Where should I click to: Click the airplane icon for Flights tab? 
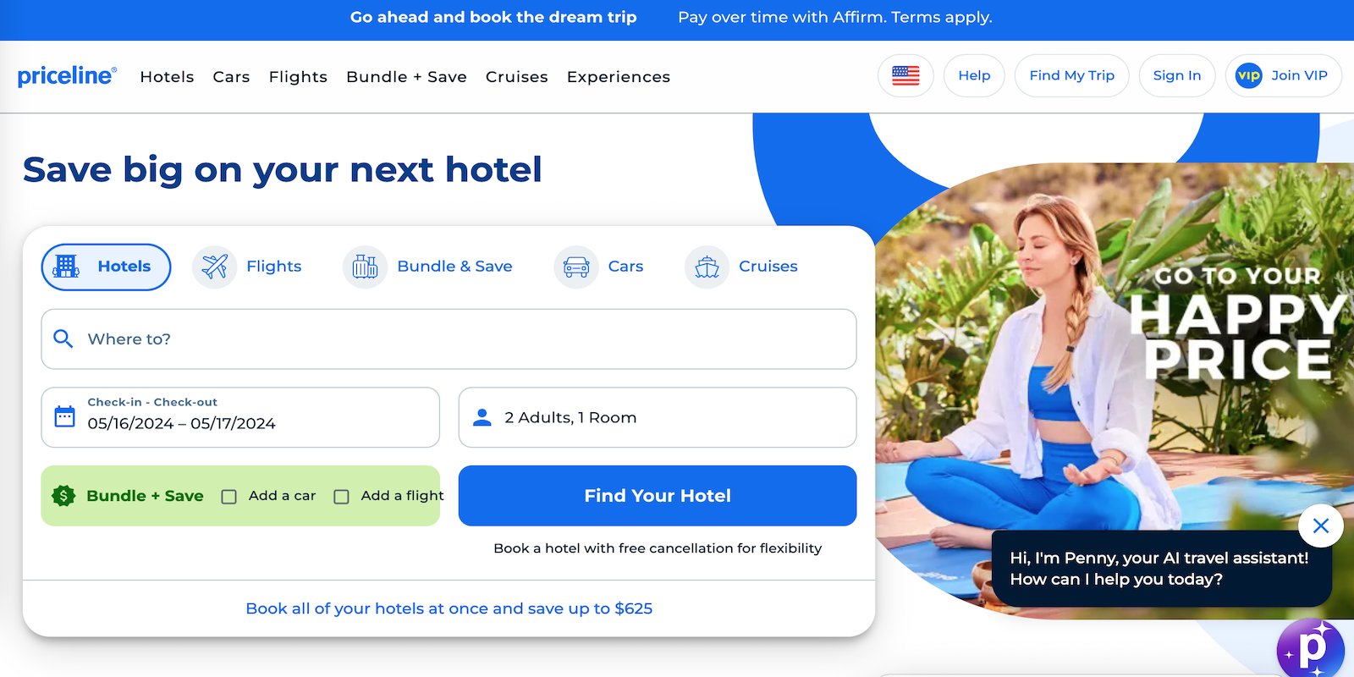(x=215, y=267)
